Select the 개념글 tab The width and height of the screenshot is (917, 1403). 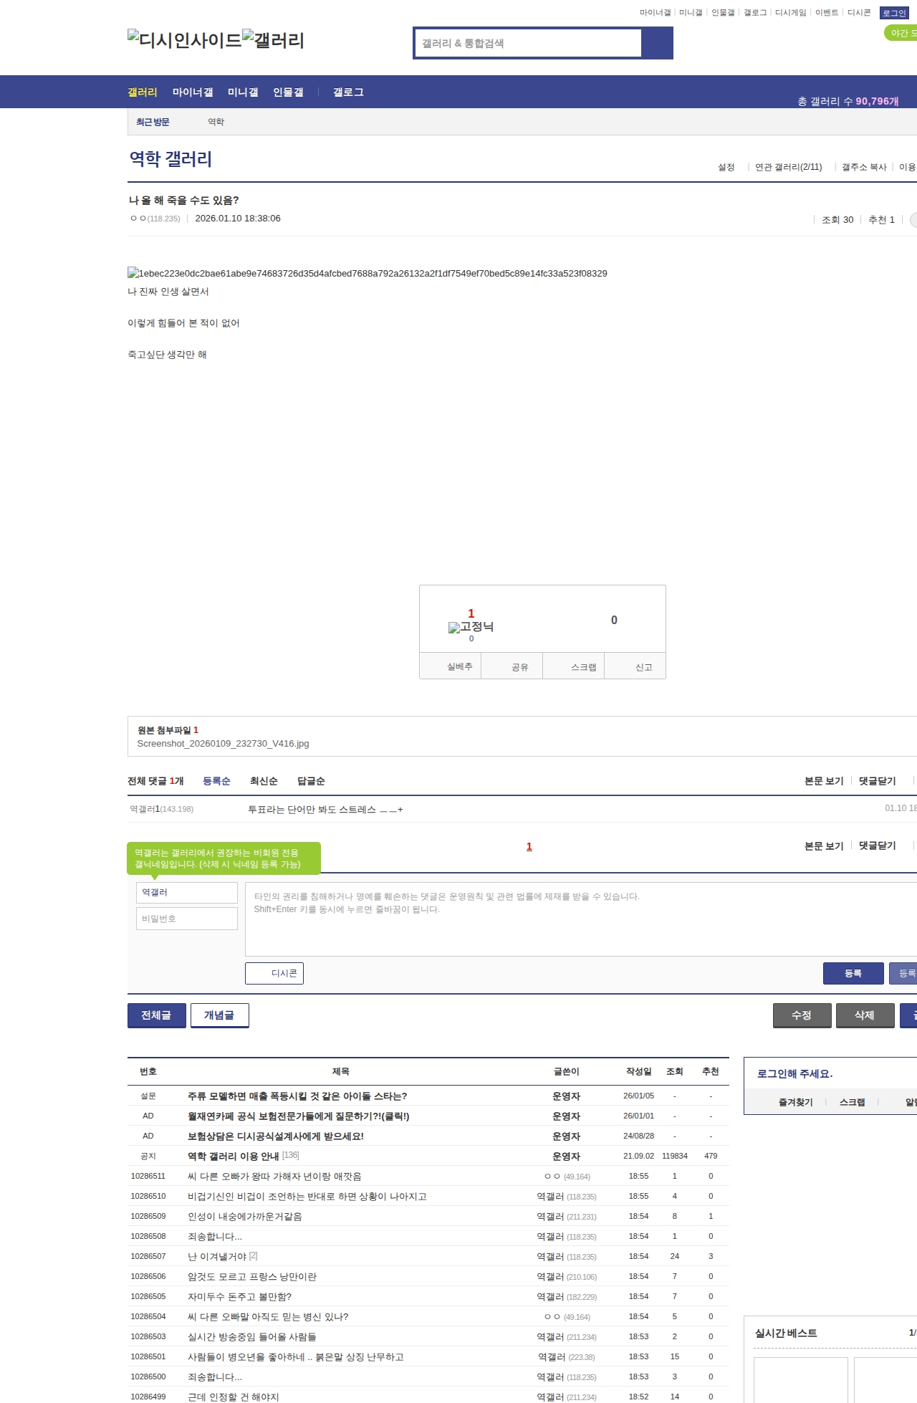click(x=219, y=1015)
